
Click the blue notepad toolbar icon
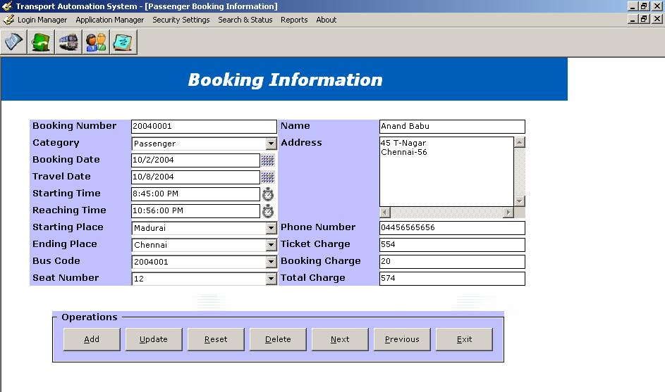pyautogui.click(x=123, y=42)
